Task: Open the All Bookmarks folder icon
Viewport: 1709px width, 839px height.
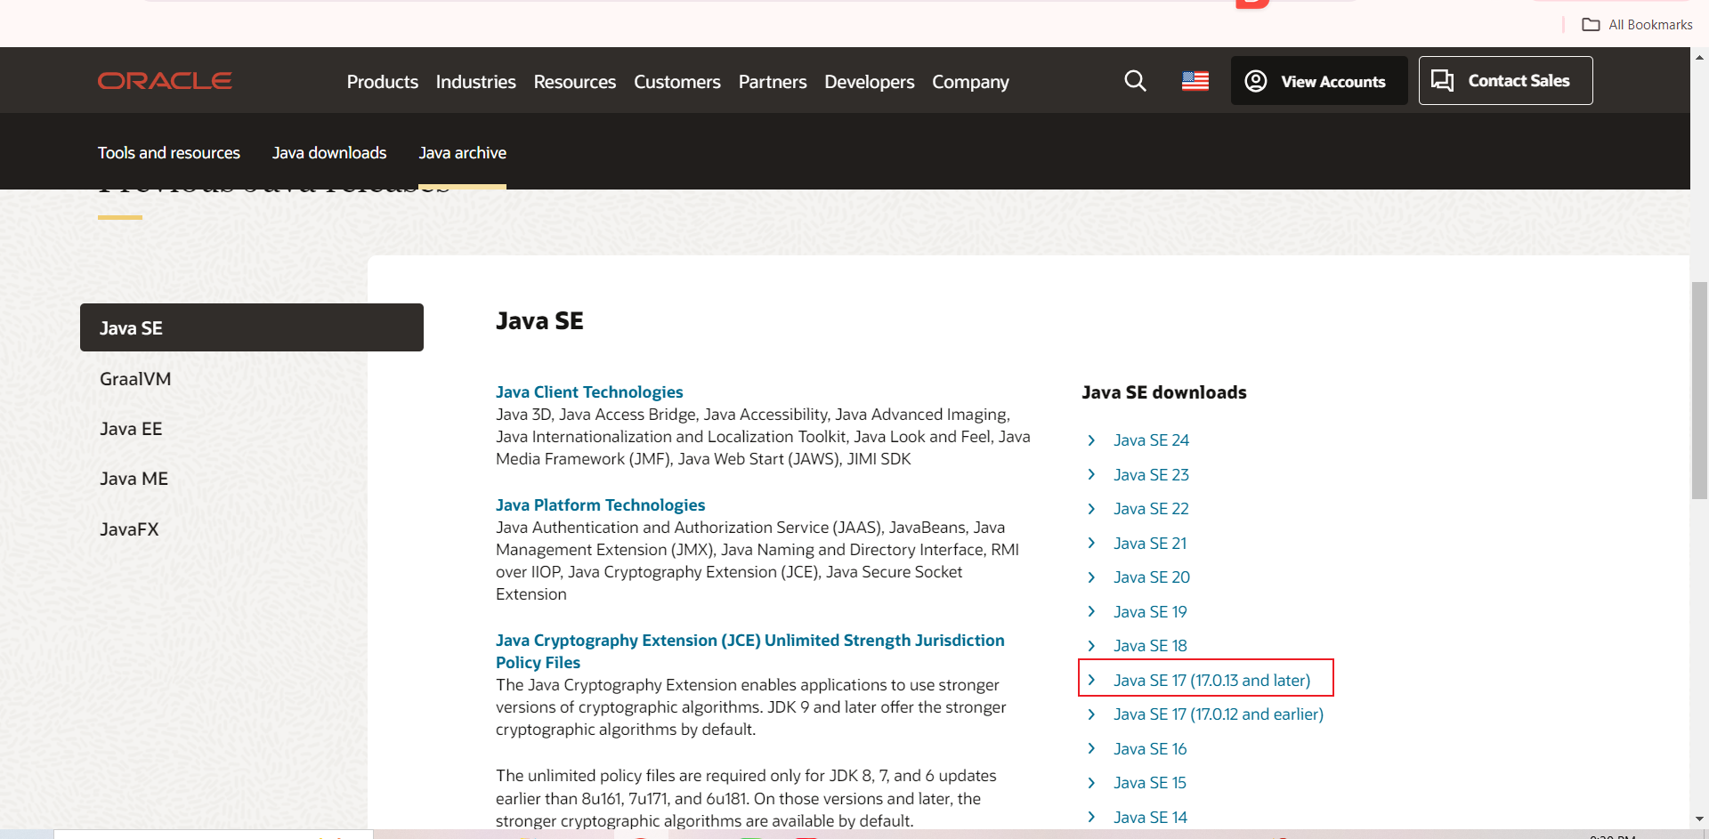Action: pos(1592,25)
